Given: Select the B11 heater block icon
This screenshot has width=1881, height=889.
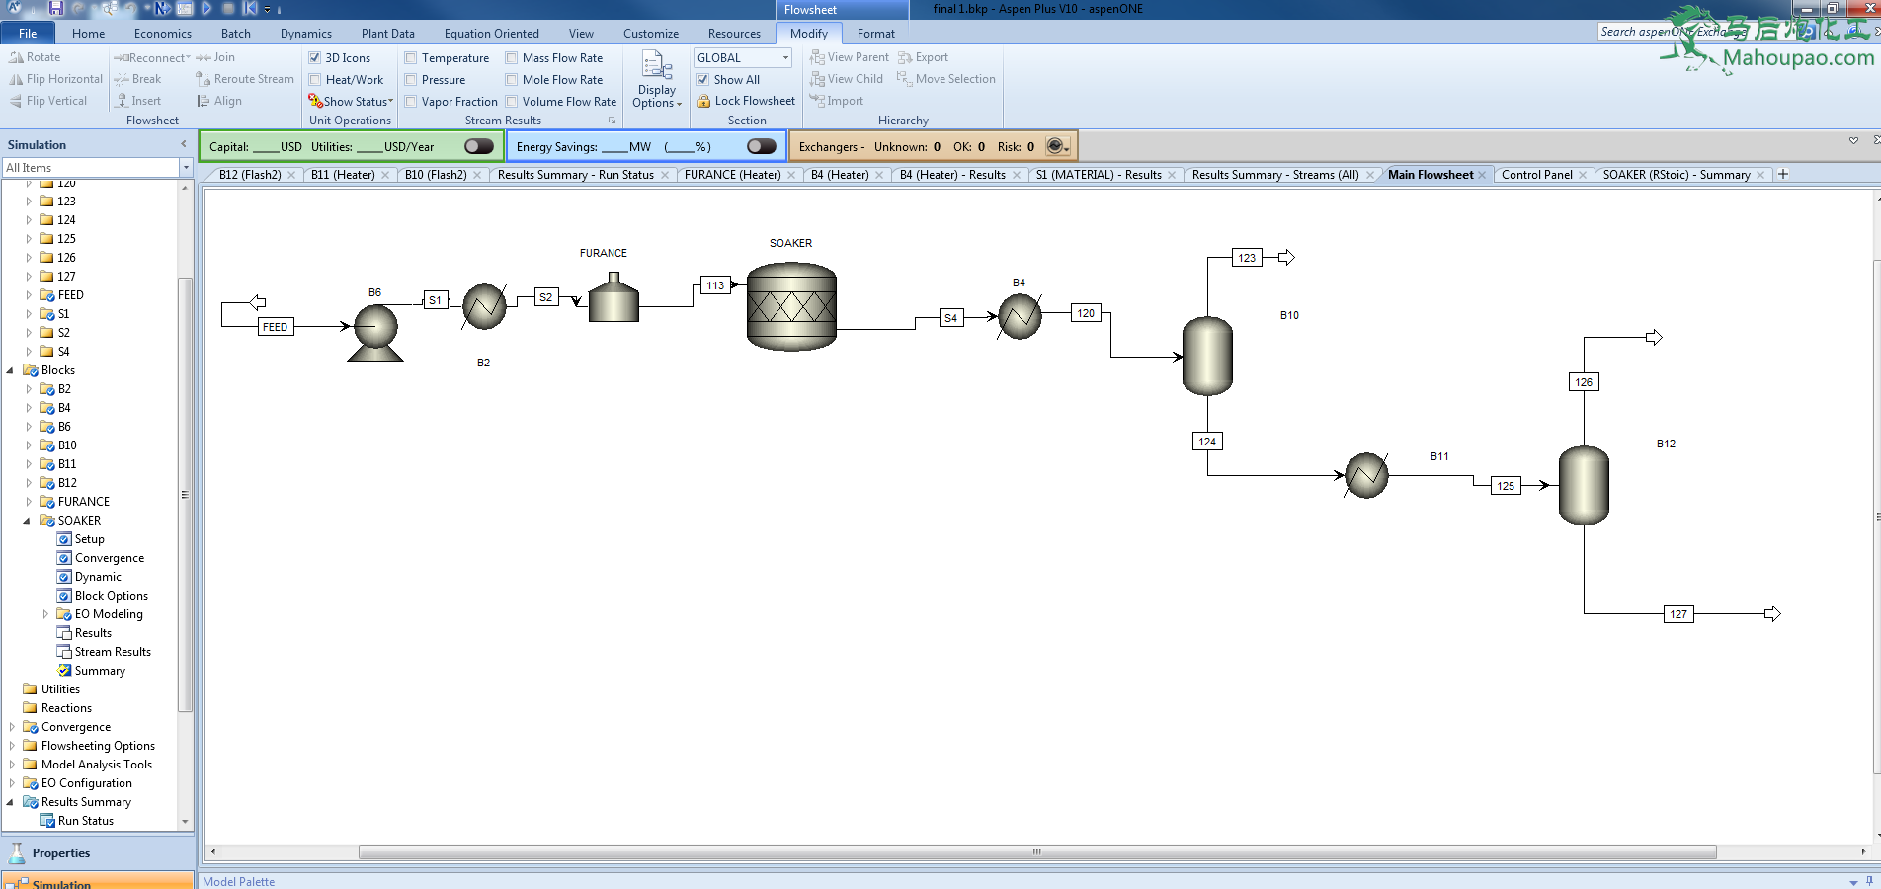Looking at the screenshot, I should point(1366,475).
